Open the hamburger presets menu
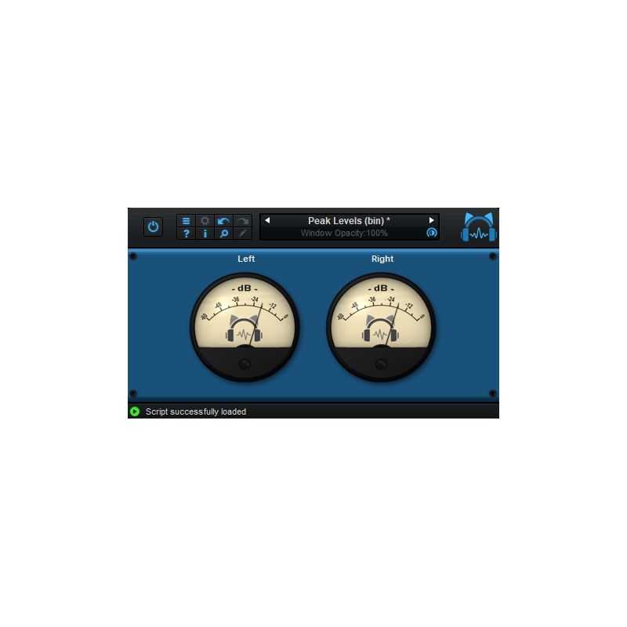 [x=187, y=221]
